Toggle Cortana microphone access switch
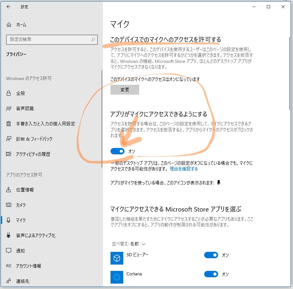This screenshot has width=293, height=289. click(x=211, y=274)
